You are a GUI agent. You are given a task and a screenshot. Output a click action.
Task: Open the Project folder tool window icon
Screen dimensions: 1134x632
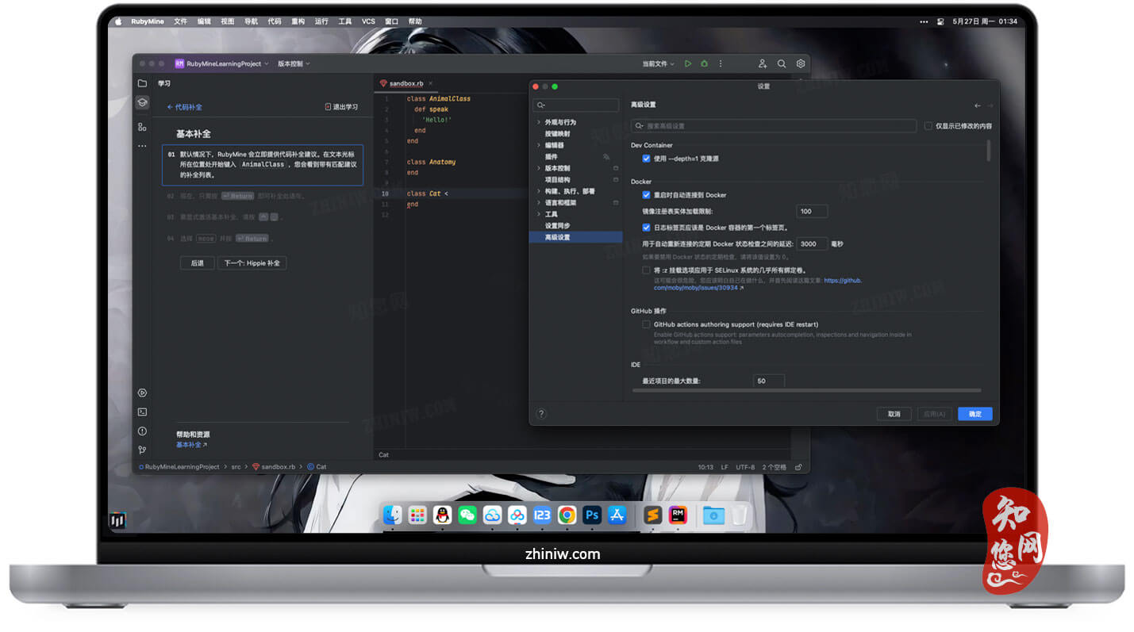pyautogui.click(x=142, y=83)
